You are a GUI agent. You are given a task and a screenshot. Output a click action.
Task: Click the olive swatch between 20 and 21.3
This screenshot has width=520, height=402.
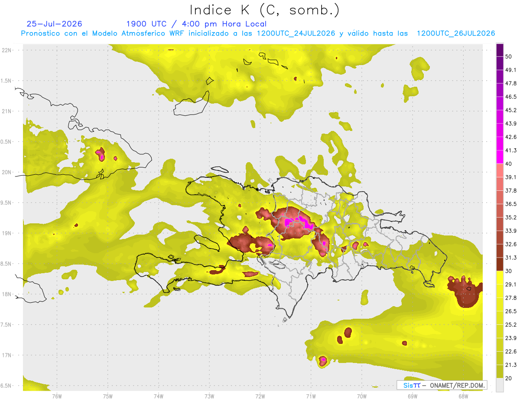tap(500, 371)
